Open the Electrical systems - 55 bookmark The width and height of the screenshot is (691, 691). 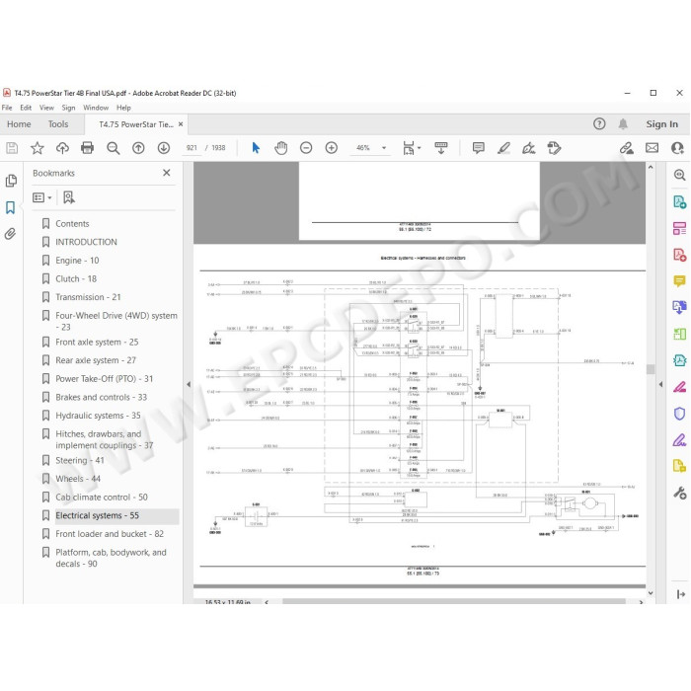[97, 515]
